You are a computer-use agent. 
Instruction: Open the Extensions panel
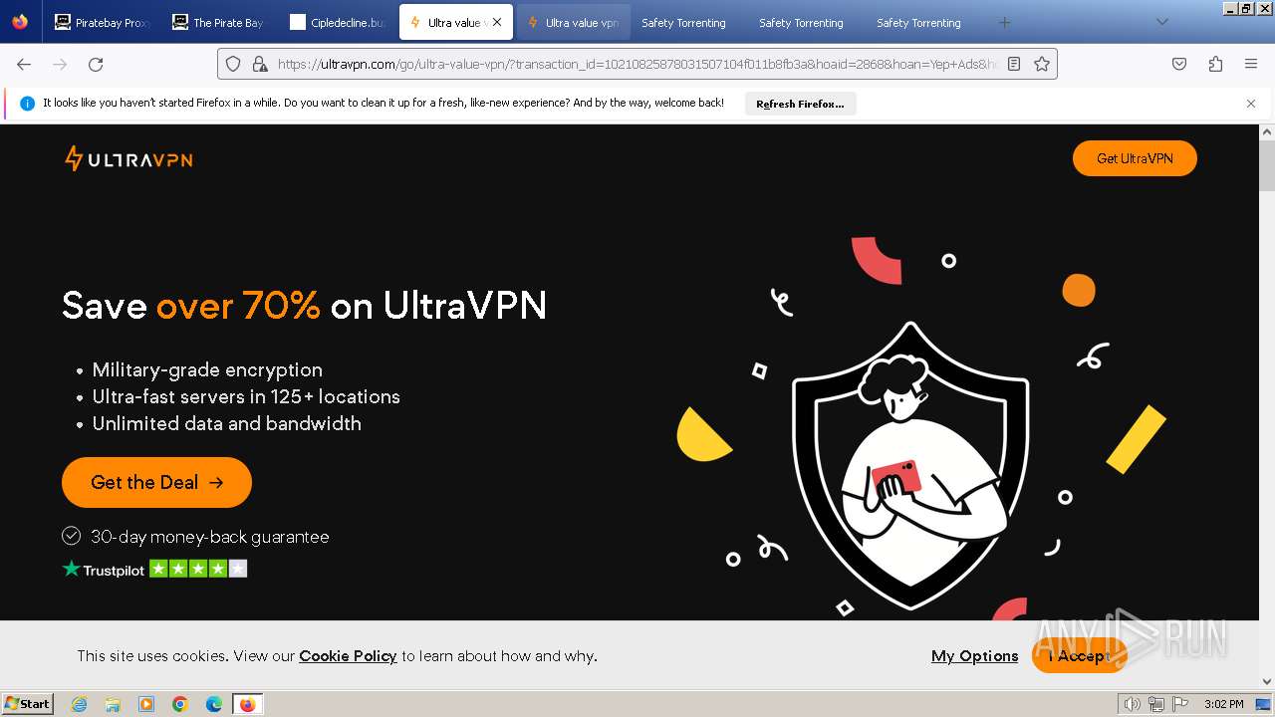(1215, 64)
